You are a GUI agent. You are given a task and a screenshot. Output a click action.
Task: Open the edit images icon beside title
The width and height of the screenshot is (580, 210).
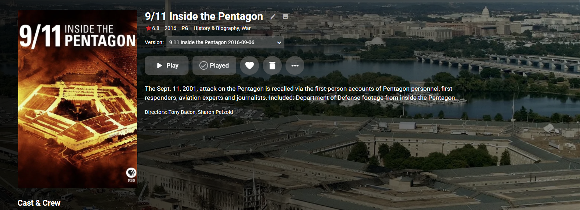[285, 16]
